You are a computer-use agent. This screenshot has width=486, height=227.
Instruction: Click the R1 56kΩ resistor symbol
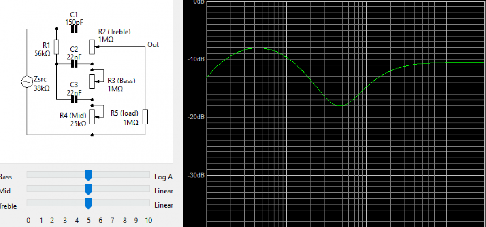(57, 46)
